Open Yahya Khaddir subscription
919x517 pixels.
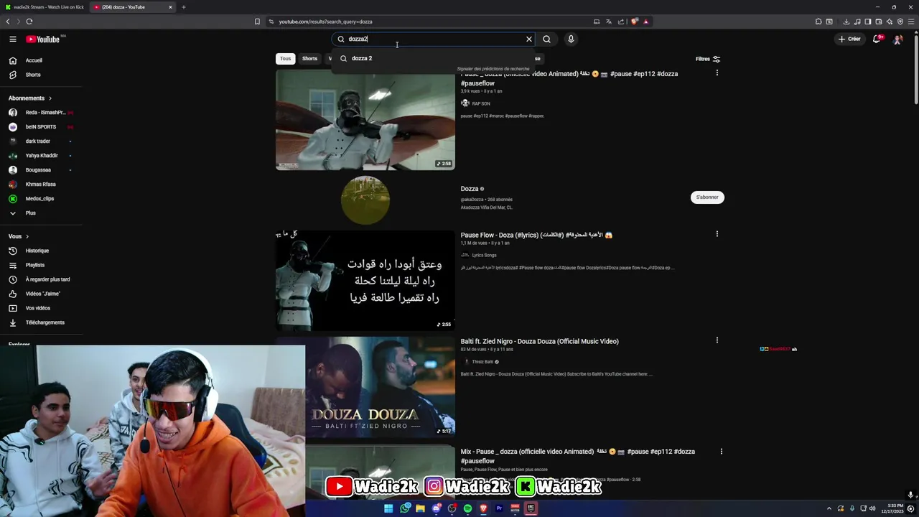[x=41, y=156]
